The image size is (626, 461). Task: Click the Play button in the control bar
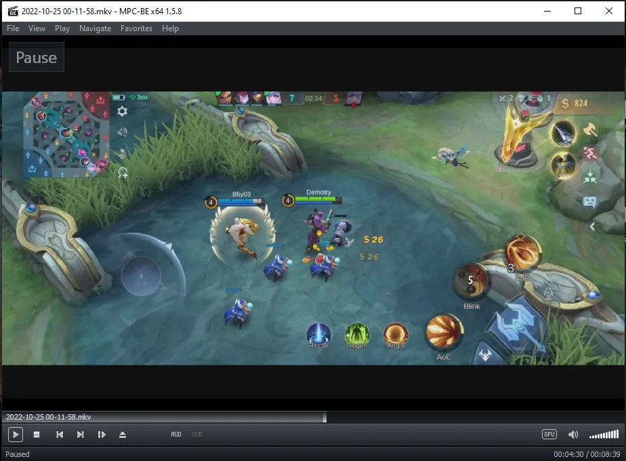click(16, 435)
